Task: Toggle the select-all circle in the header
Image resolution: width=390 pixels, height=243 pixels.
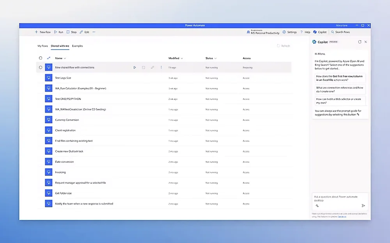Action: pyautogui.click(x=41, y=58)
